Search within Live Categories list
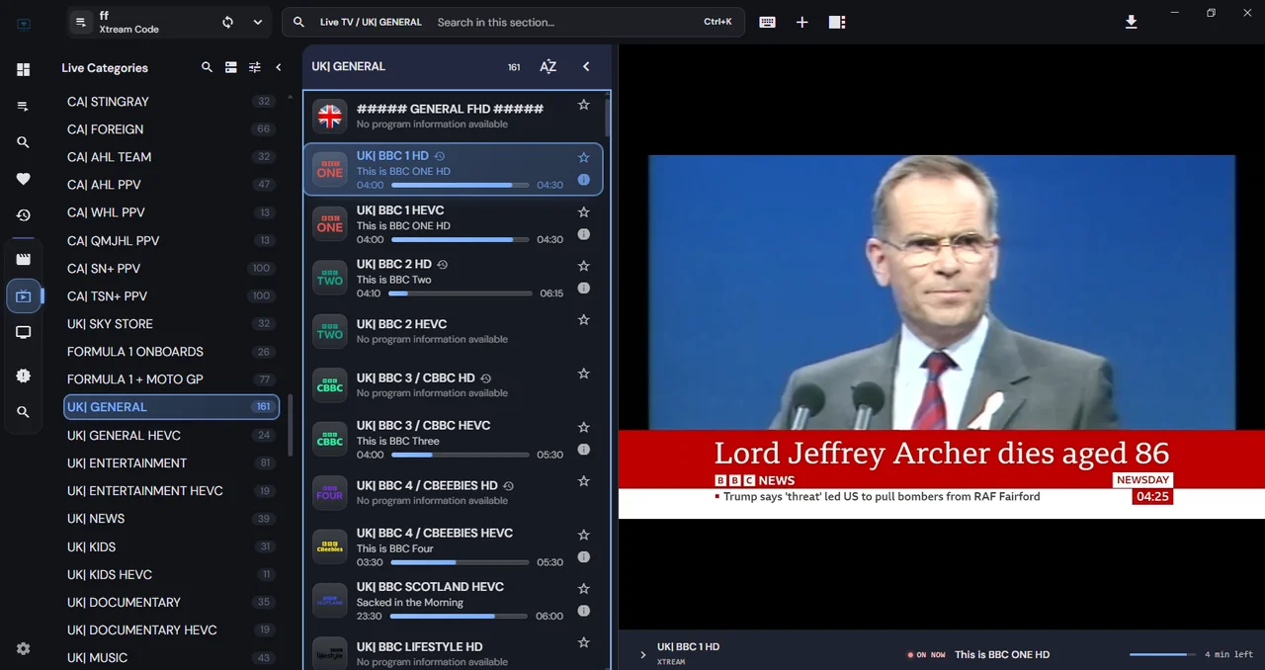Viewport: 1265px width, 670px height. coord(207,67)
